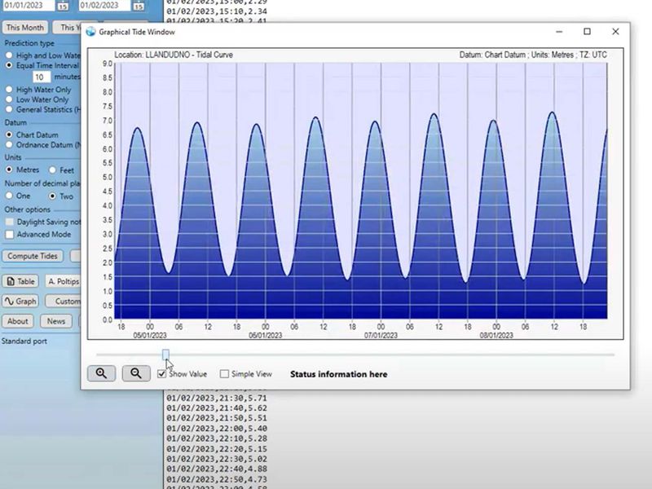Click the output row '01/02/2023,15:10,2.34'

[x=217, y=11]
